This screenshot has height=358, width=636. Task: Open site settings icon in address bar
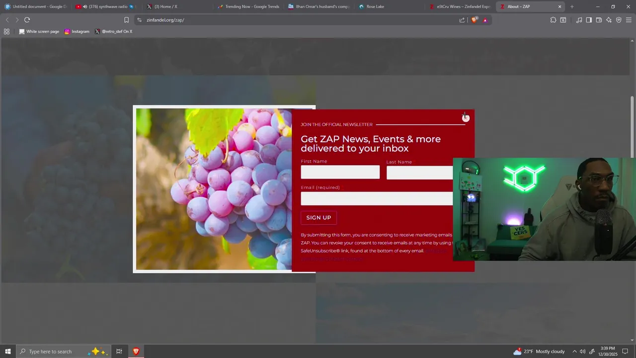point(139,20)
